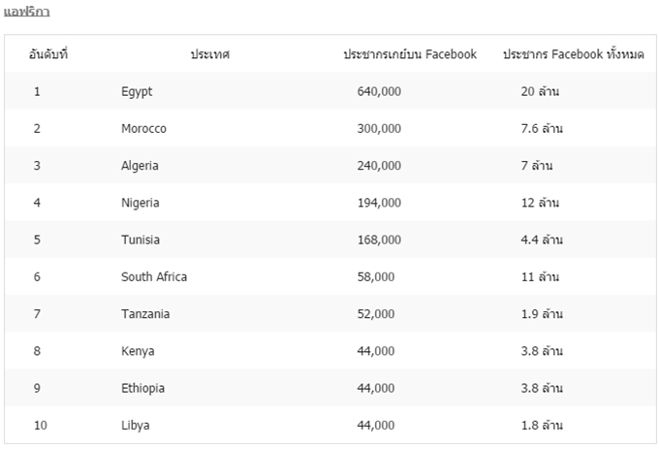Select the Kenya country cell
The width and height of the screenshot is (659, 449).
[x=138, y=351]
